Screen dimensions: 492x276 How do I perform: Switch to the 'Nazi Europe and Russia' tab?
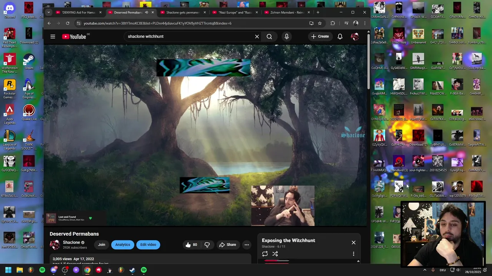[235, 12]
